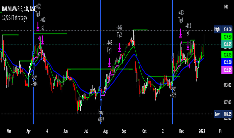This screenshot has height=138, width=234.
Task: Select the 134.00 high price label
Action: [x=227, y=29]
